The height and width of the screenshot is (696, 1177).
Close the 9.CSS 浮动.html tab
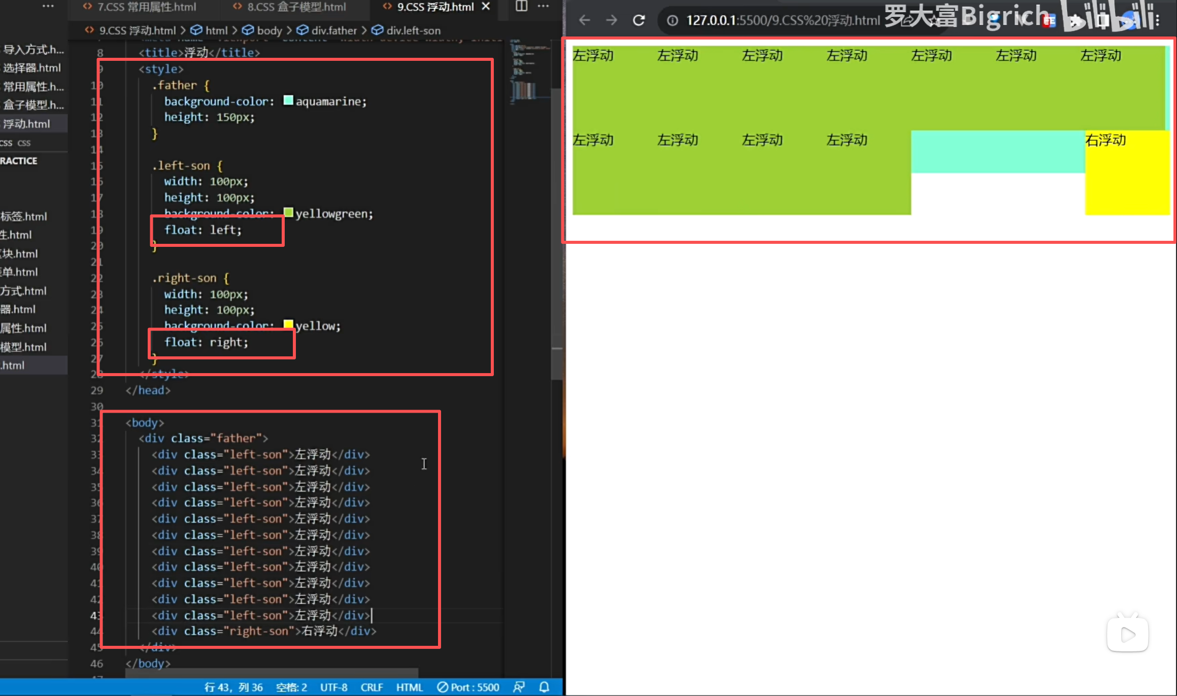point(486,7)
